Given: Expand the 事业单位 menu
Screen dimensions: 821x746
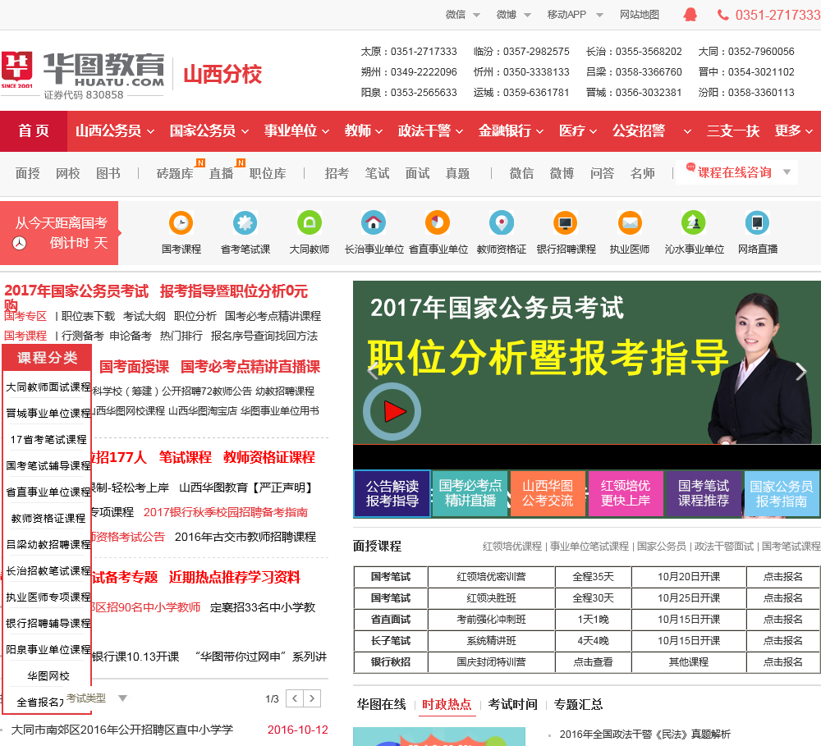Looking at the screenshot, I should pos(296,130).
